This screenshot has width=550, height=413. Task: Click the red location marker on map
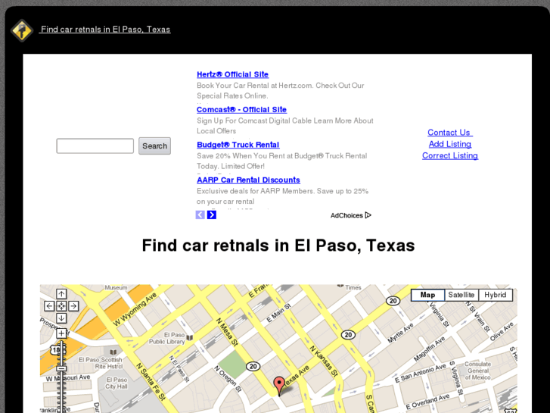click(279, 386)
